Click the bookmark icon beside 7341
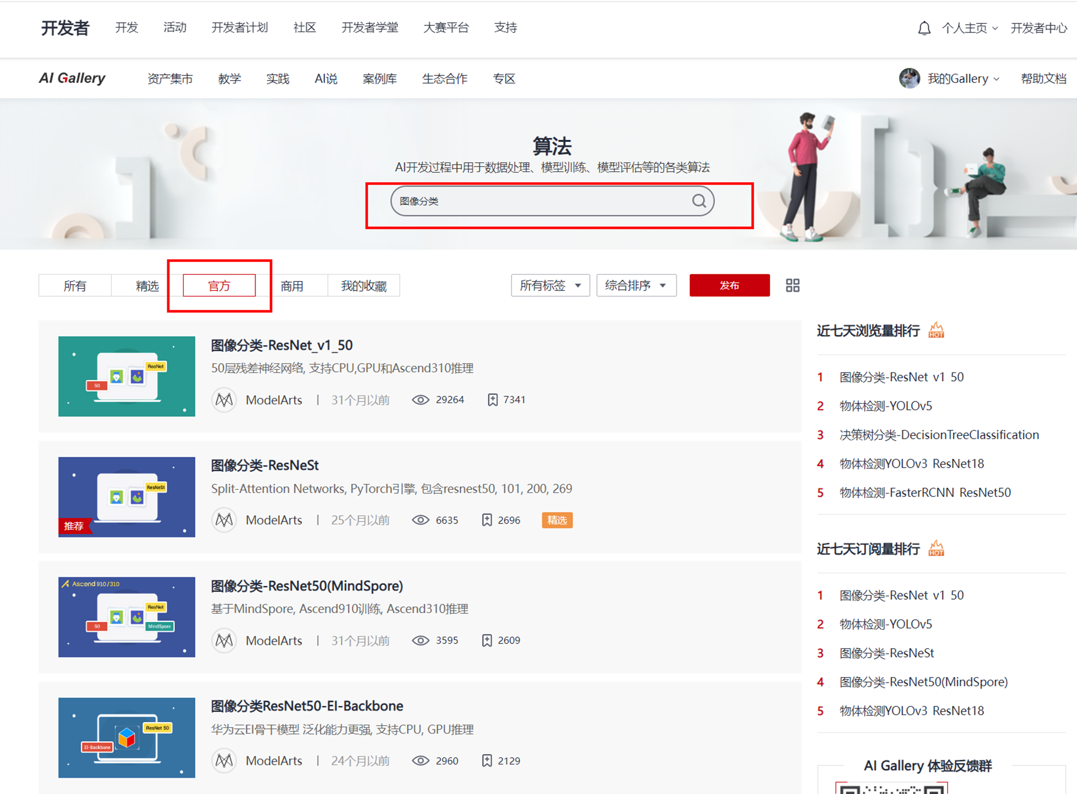This screenshot has width=1077, height=794. tap(492, 400)
